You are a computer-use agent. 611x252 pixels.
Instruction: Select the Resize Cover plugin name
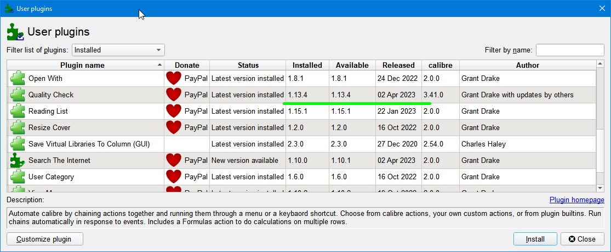49,127
